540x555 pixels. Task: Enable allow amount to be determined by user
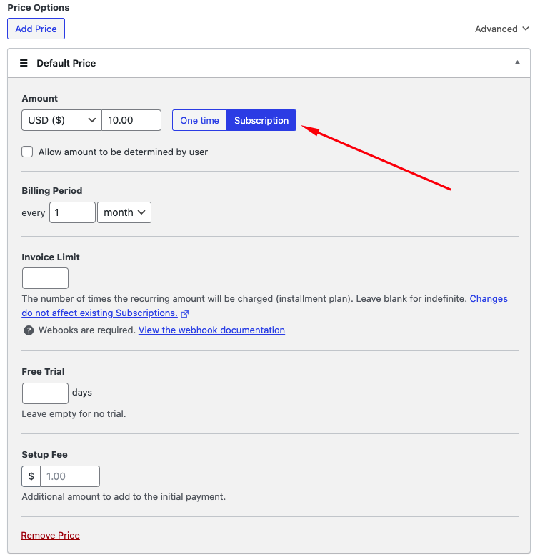pyautogui.click(x=28, y=152)
